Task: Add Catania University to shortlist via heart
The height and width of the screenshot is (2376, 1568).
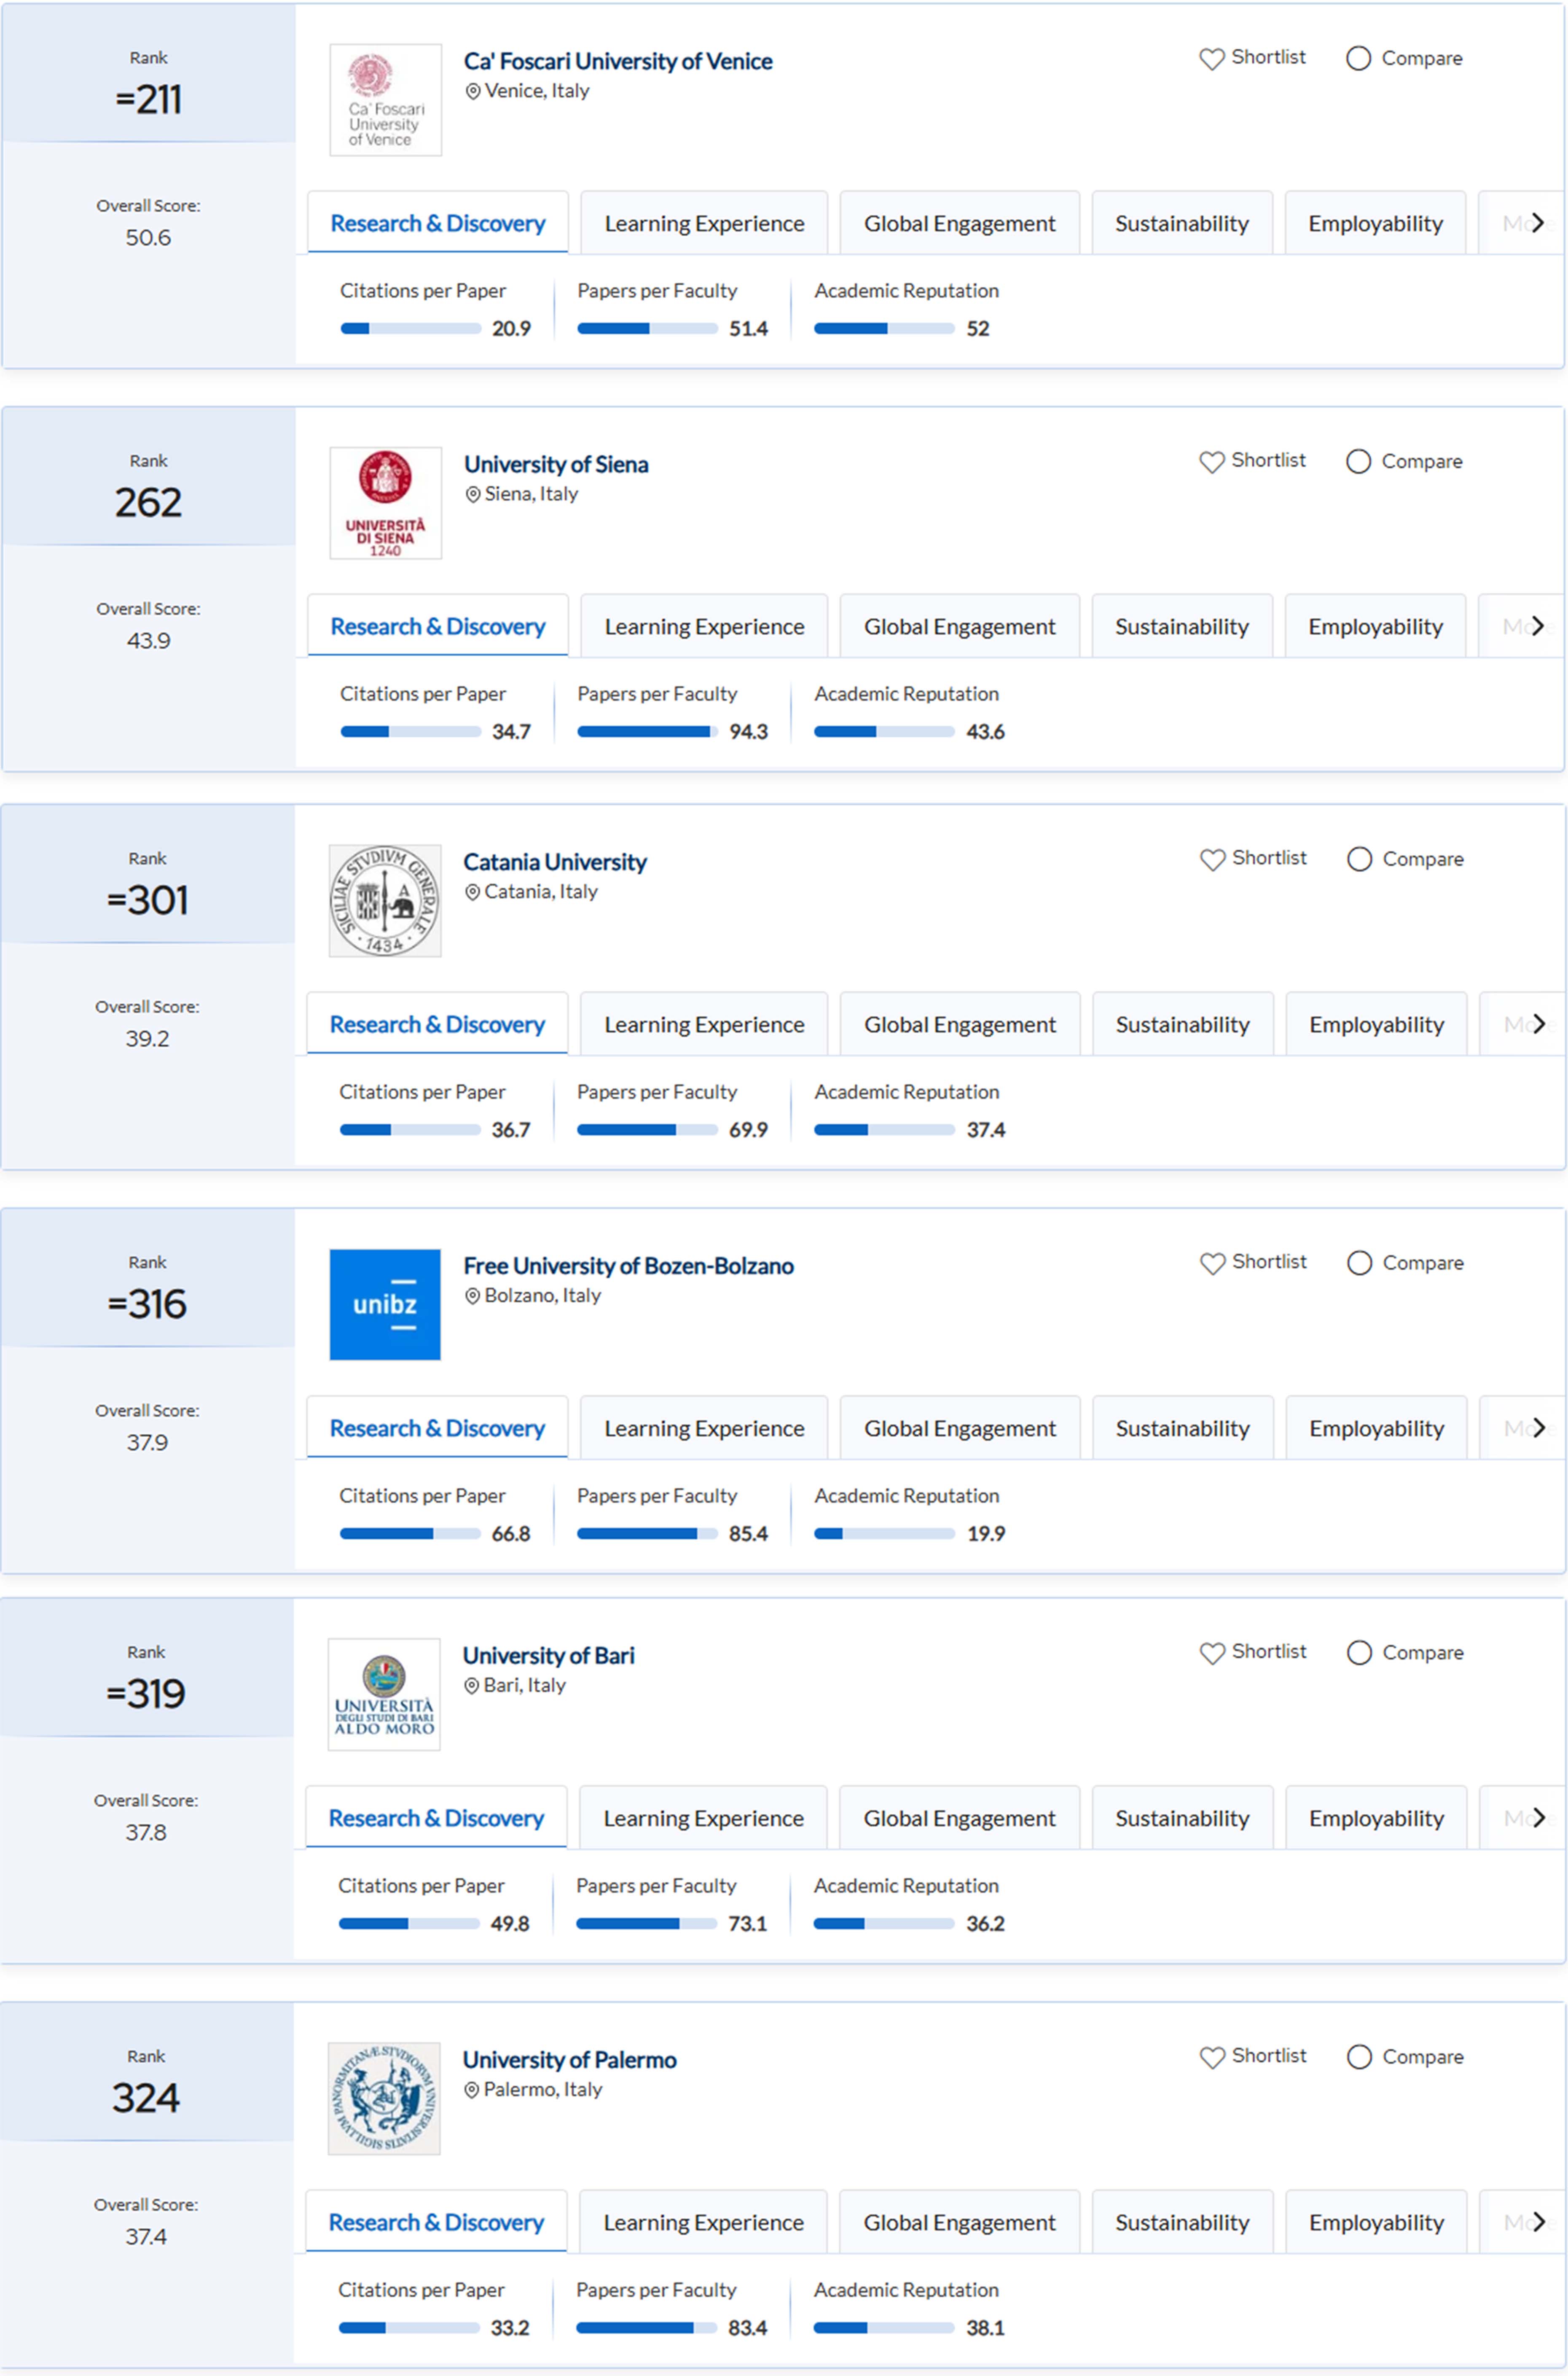Action: click(x=1212, y=859)
